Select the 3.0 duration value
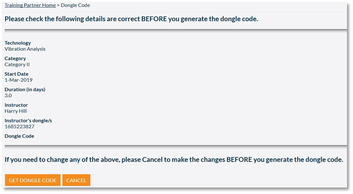 click(8, 96)
